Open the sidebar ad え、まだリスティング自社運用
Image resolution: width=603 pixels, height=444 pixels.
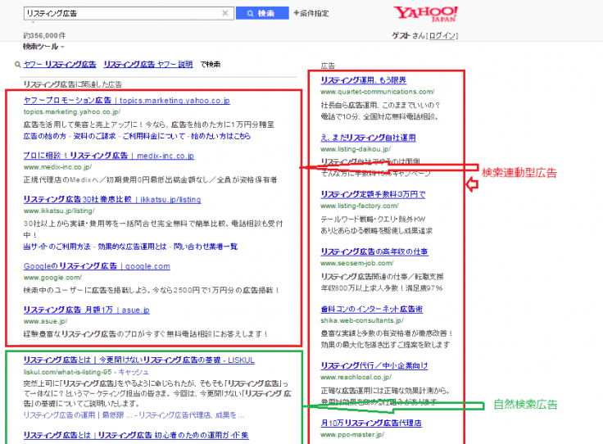click(368, 138)
